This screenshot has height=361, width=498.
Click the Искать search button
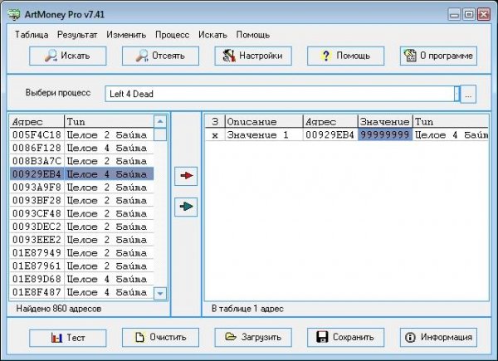click(68, 56)
